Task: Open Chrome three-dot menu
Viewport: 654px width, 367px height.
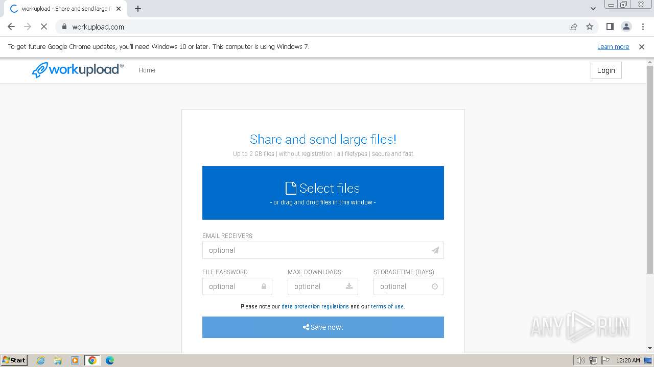Action: (x=642, y=27)
